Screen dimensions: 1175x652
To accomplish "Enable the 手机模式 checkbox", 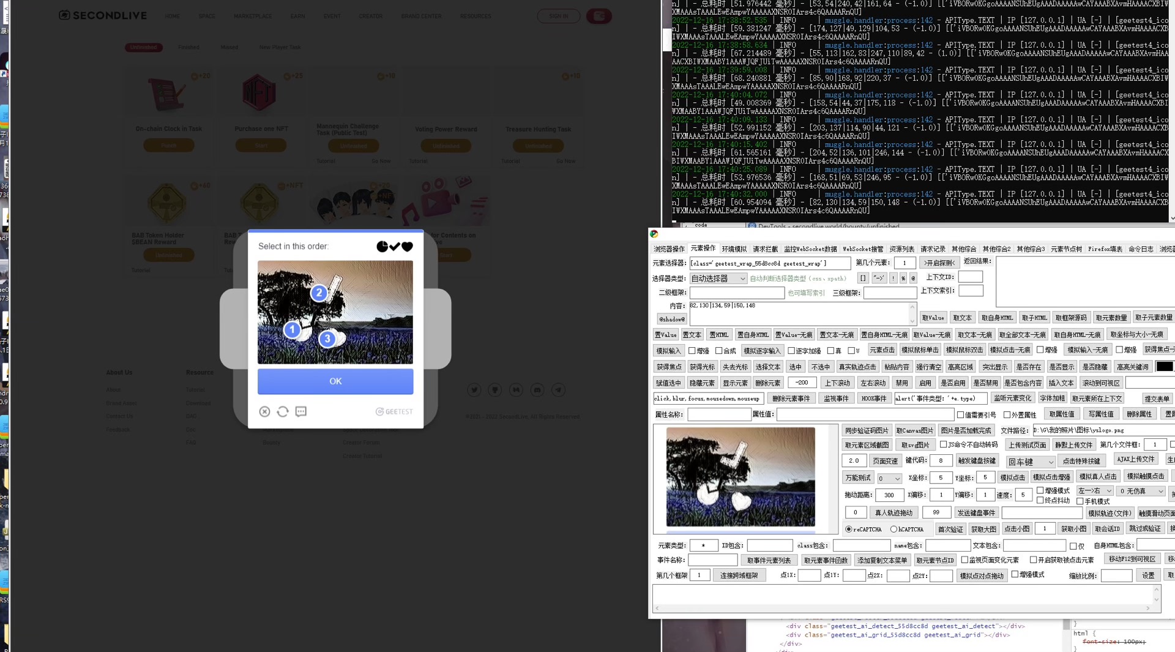I will click(1080, 501).
